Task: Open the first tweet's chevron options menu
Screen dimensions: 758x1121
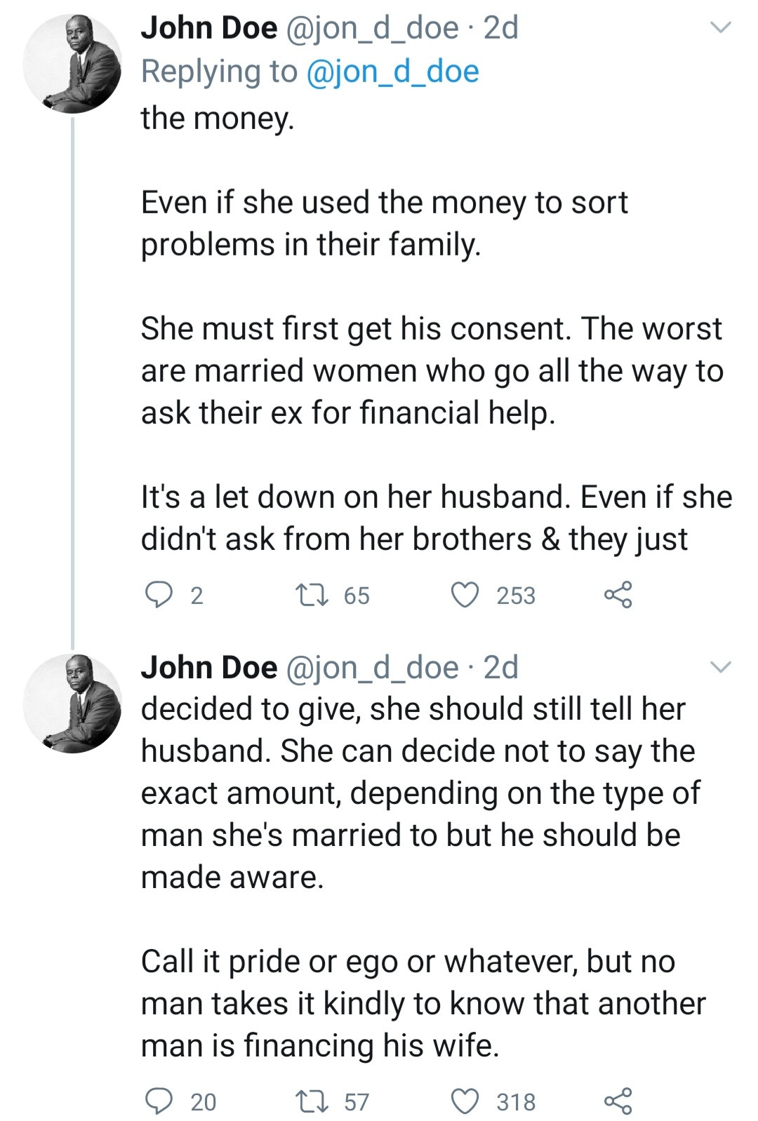Action: (x=721, y=28)
